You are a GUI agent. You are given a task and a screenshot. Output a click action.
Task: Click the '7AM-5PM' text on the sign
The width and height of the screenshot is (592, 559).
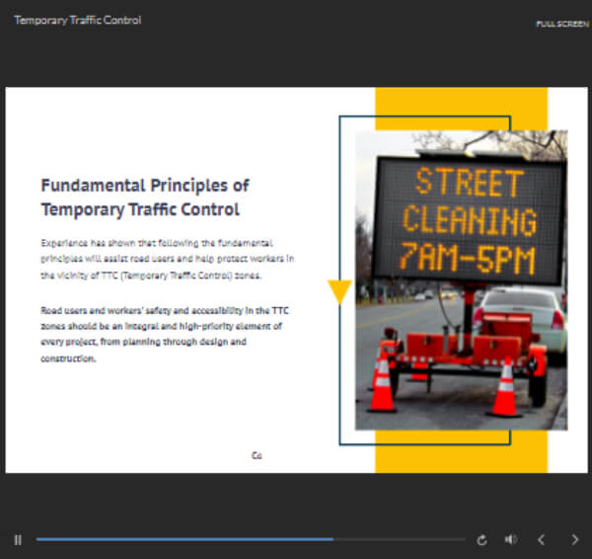(467, 258)
